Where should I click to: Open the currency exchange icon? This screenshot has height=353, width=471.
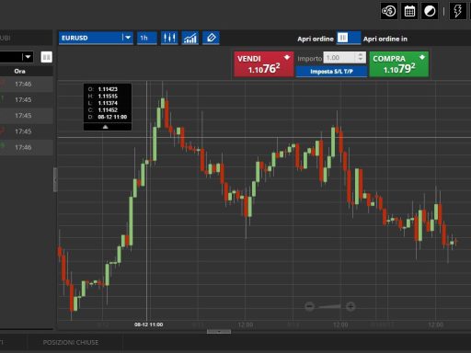[389, 11]
